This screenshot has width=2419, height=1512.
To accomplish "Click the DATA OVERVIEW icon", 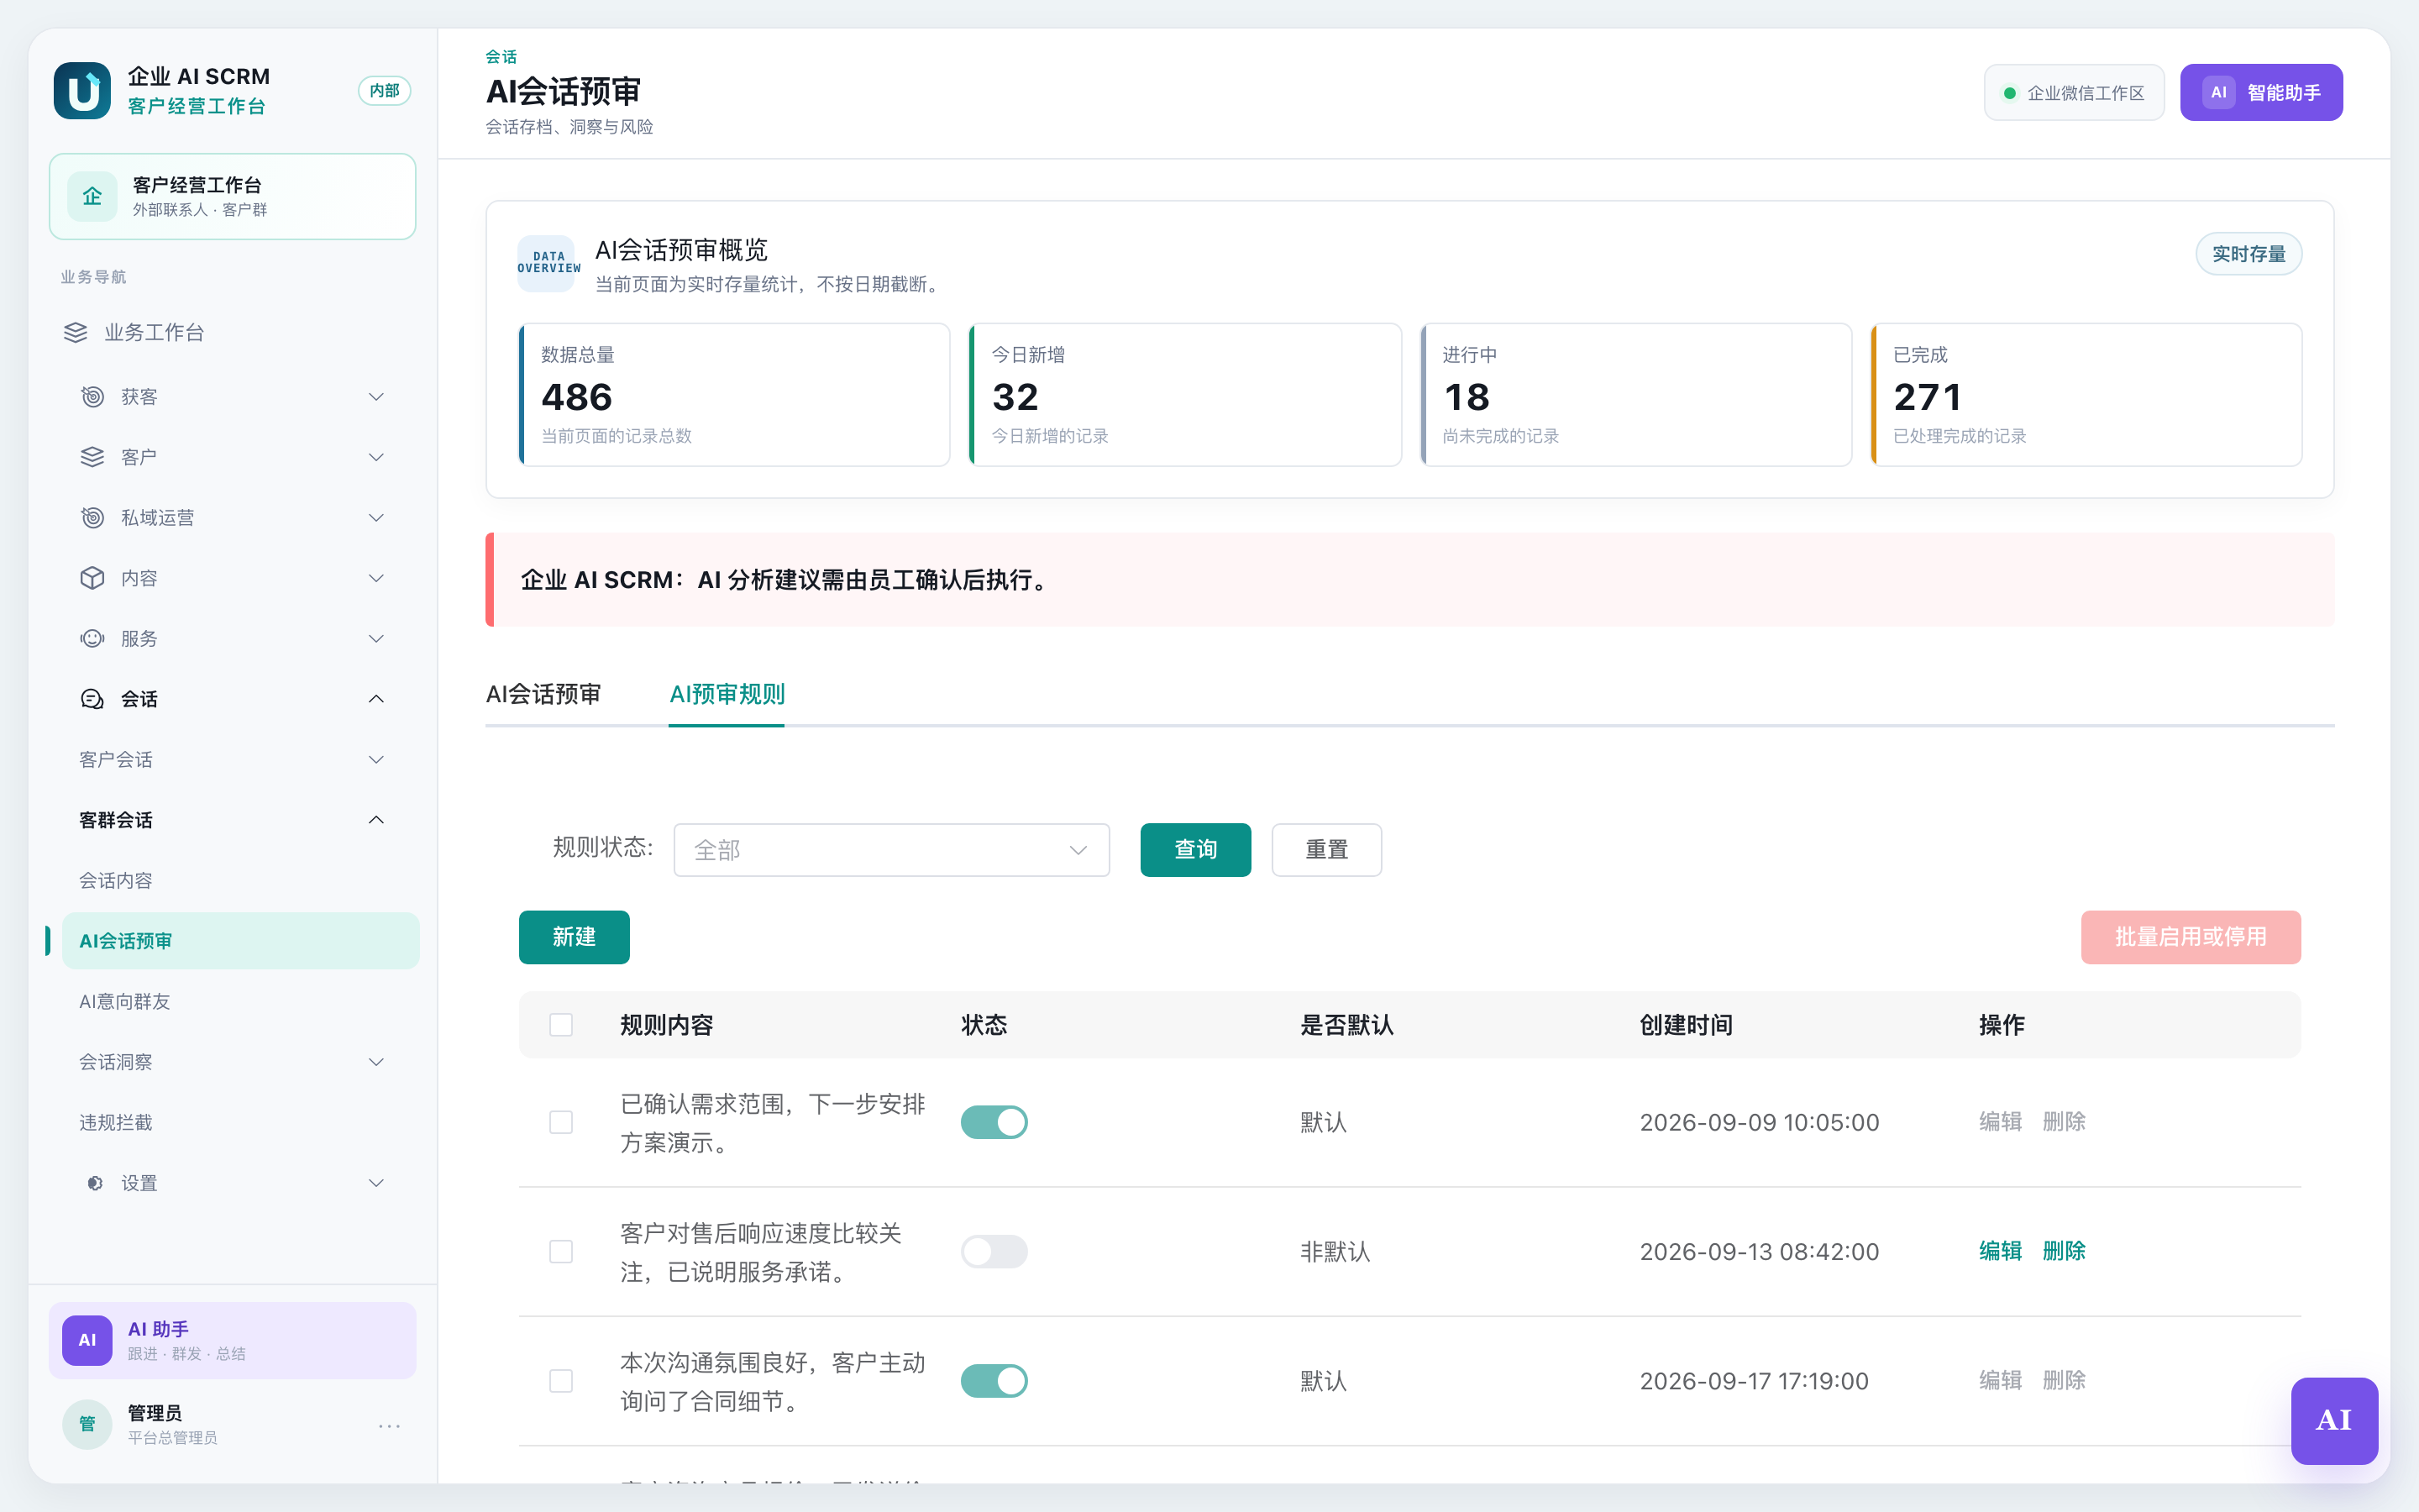I will tap(546, 263).
